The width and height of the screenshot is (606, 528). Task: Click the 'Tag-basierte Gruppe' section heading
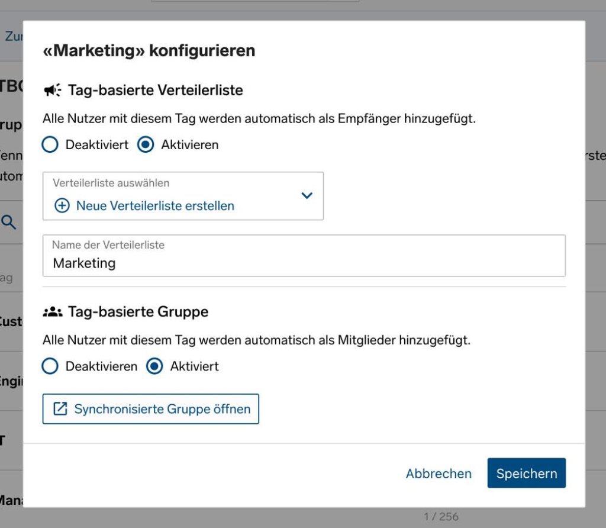pos(138,312)
